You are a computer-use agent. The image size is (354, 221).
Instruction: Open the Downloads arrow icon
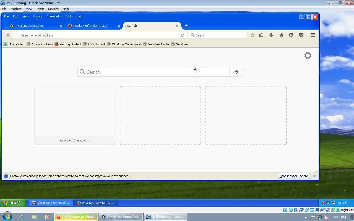[271, 35]
